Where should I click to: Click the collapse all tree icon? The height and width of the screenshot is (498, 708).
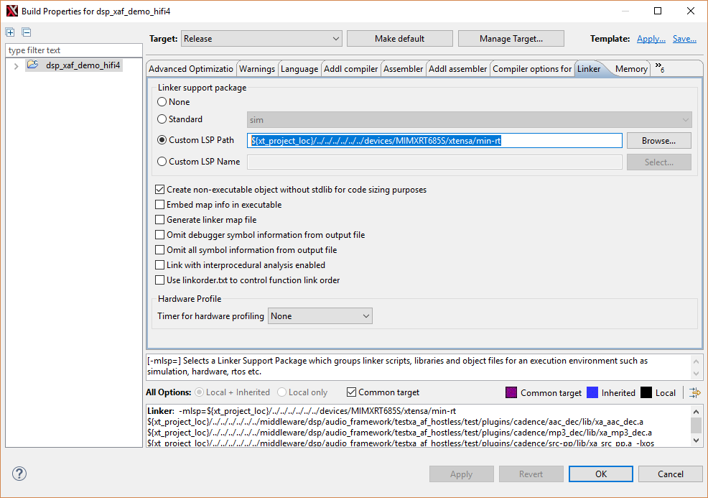point(27,32)
